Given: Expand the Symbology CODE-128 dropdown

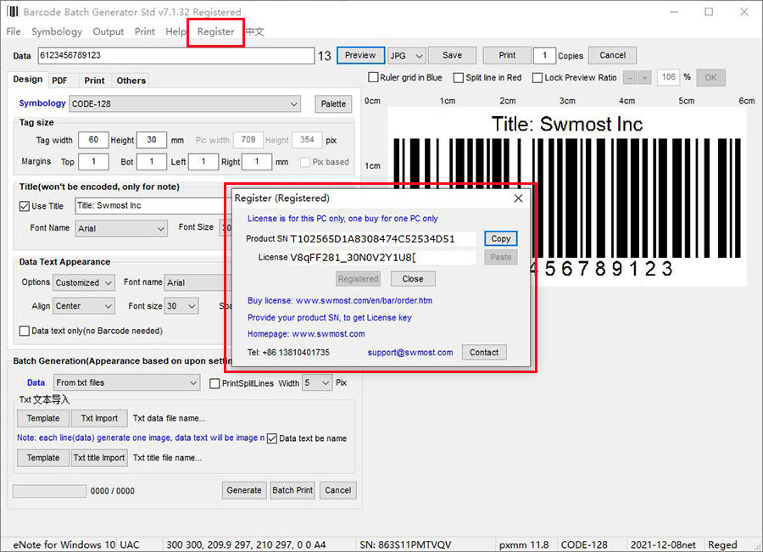Looking at the screenshot, I should click(185, 103).
